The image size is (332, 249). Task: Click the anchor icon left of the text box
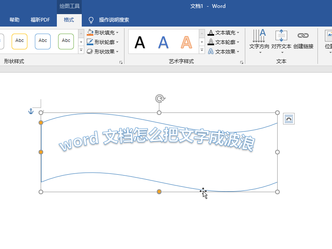pos(31,111)
